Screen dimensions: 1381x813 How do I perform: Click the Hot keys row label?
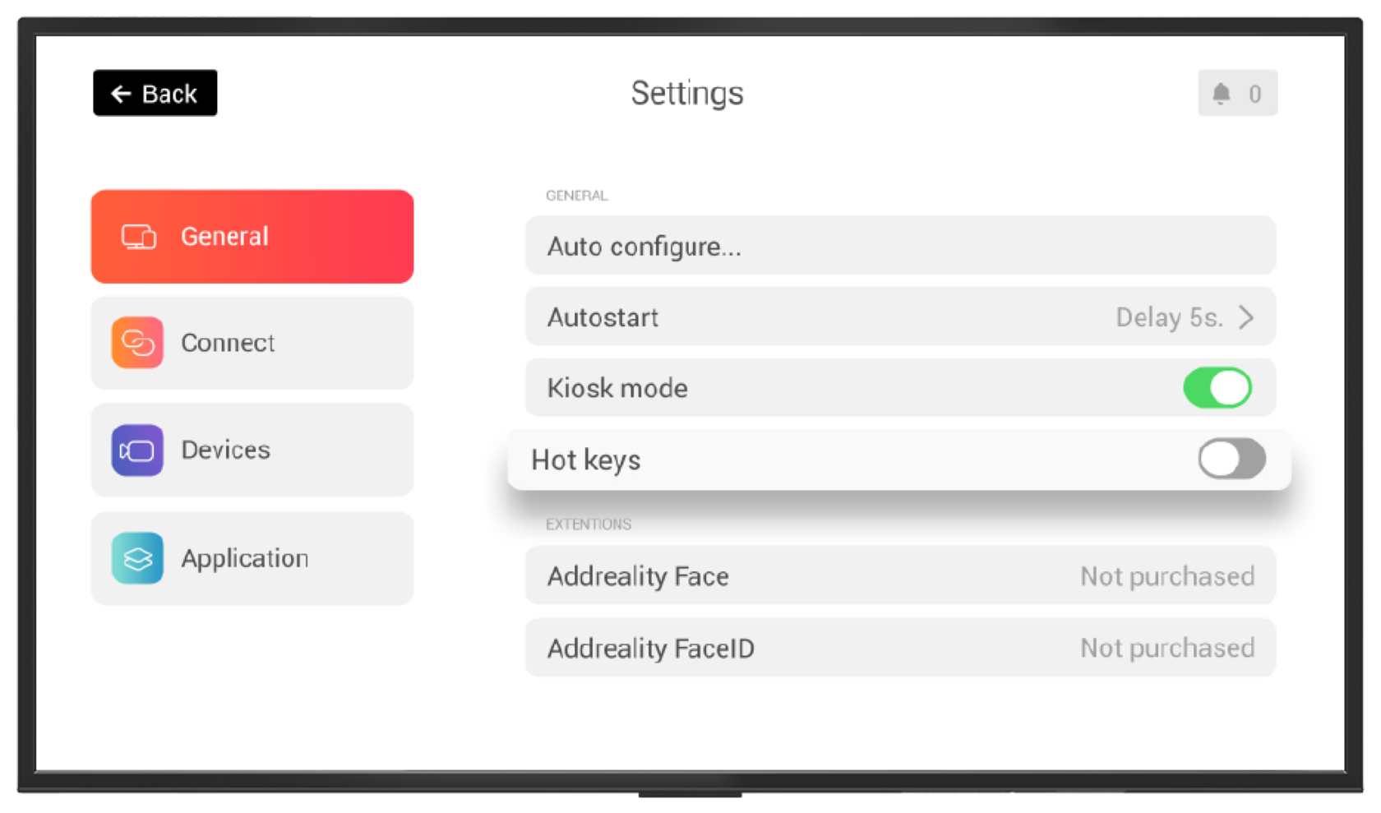586,460
